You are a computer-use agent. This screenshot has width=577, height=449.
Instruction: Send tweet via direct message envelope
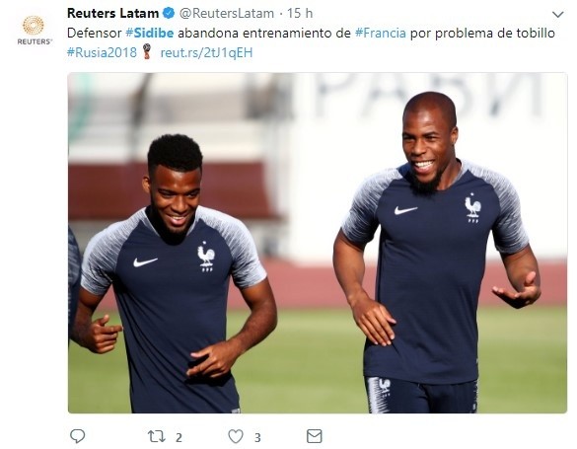(315, 436)
